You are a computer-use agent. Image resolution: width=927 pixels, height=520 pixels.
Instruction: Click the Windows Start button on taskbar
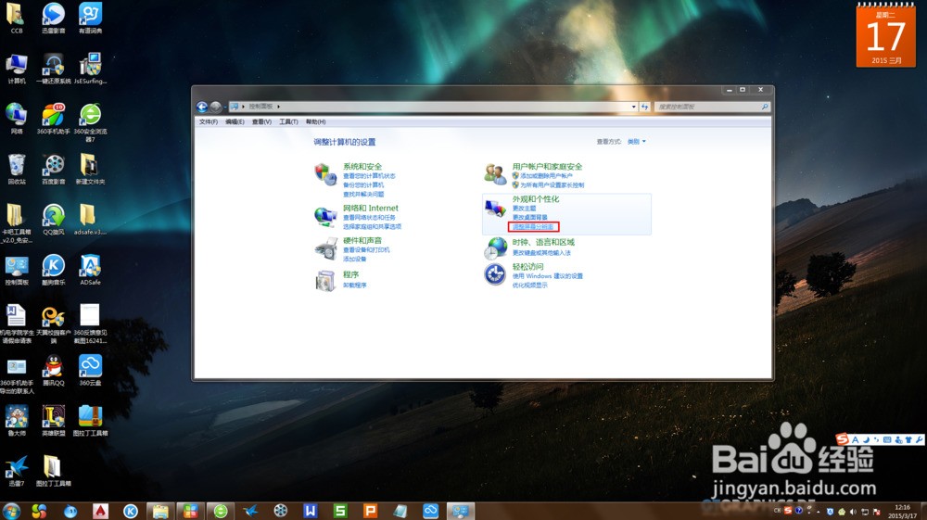[12, 511]
